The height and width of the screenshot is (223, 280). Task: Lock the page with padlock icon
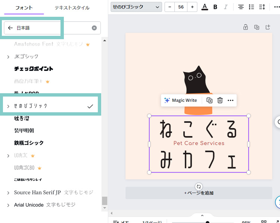(x=246, y=27)
